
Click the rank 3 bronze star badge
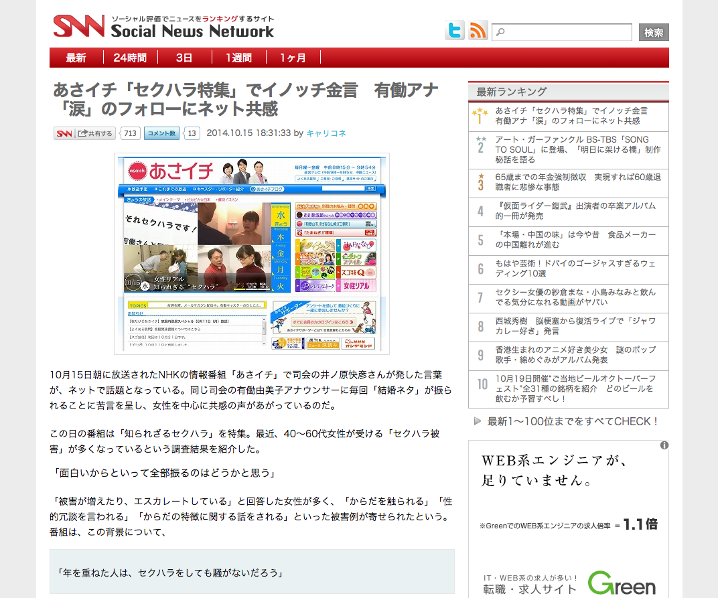(x=481, y=181)
